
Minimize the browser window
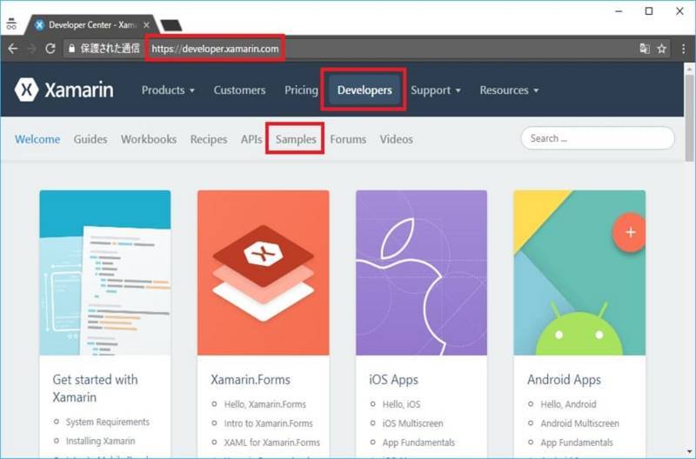619,11
